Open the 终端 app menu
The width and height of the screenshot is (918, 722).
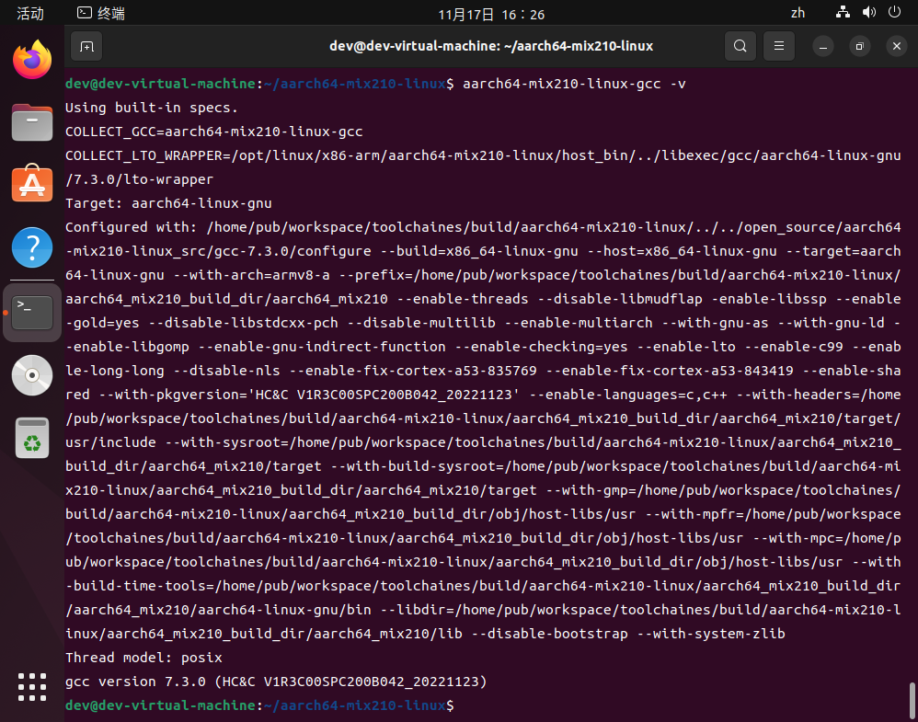click(101, 13)
